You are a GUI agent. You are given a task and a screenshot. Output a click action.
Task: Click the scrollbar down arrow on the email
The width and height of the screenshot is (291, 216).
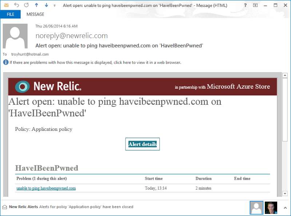[x=284, y=193]
